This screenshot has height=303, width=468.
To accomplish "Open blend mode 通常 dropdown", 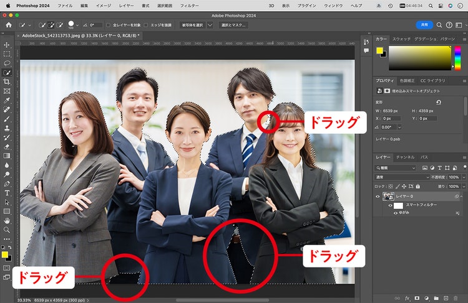I will click(402, 177).
